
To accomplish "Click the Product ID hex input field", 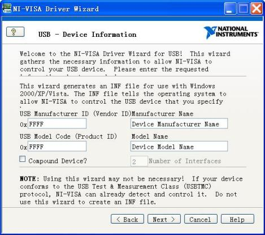I will point(57,146).
